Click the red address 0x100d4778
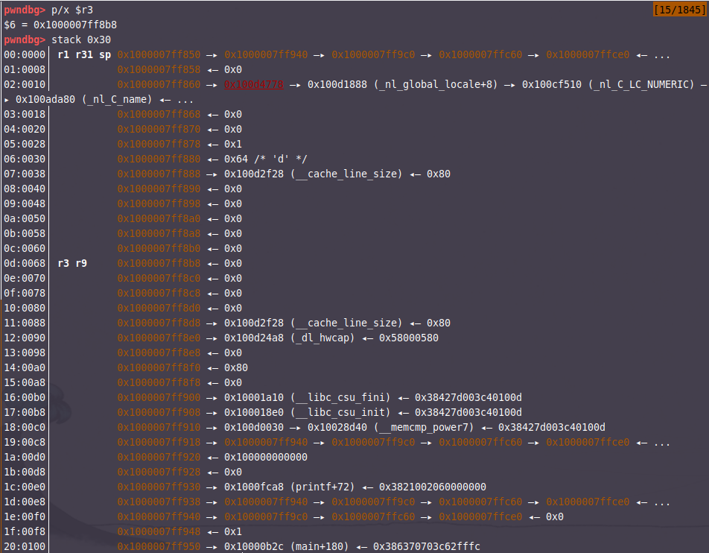The image size is (709, 553). 254,84
